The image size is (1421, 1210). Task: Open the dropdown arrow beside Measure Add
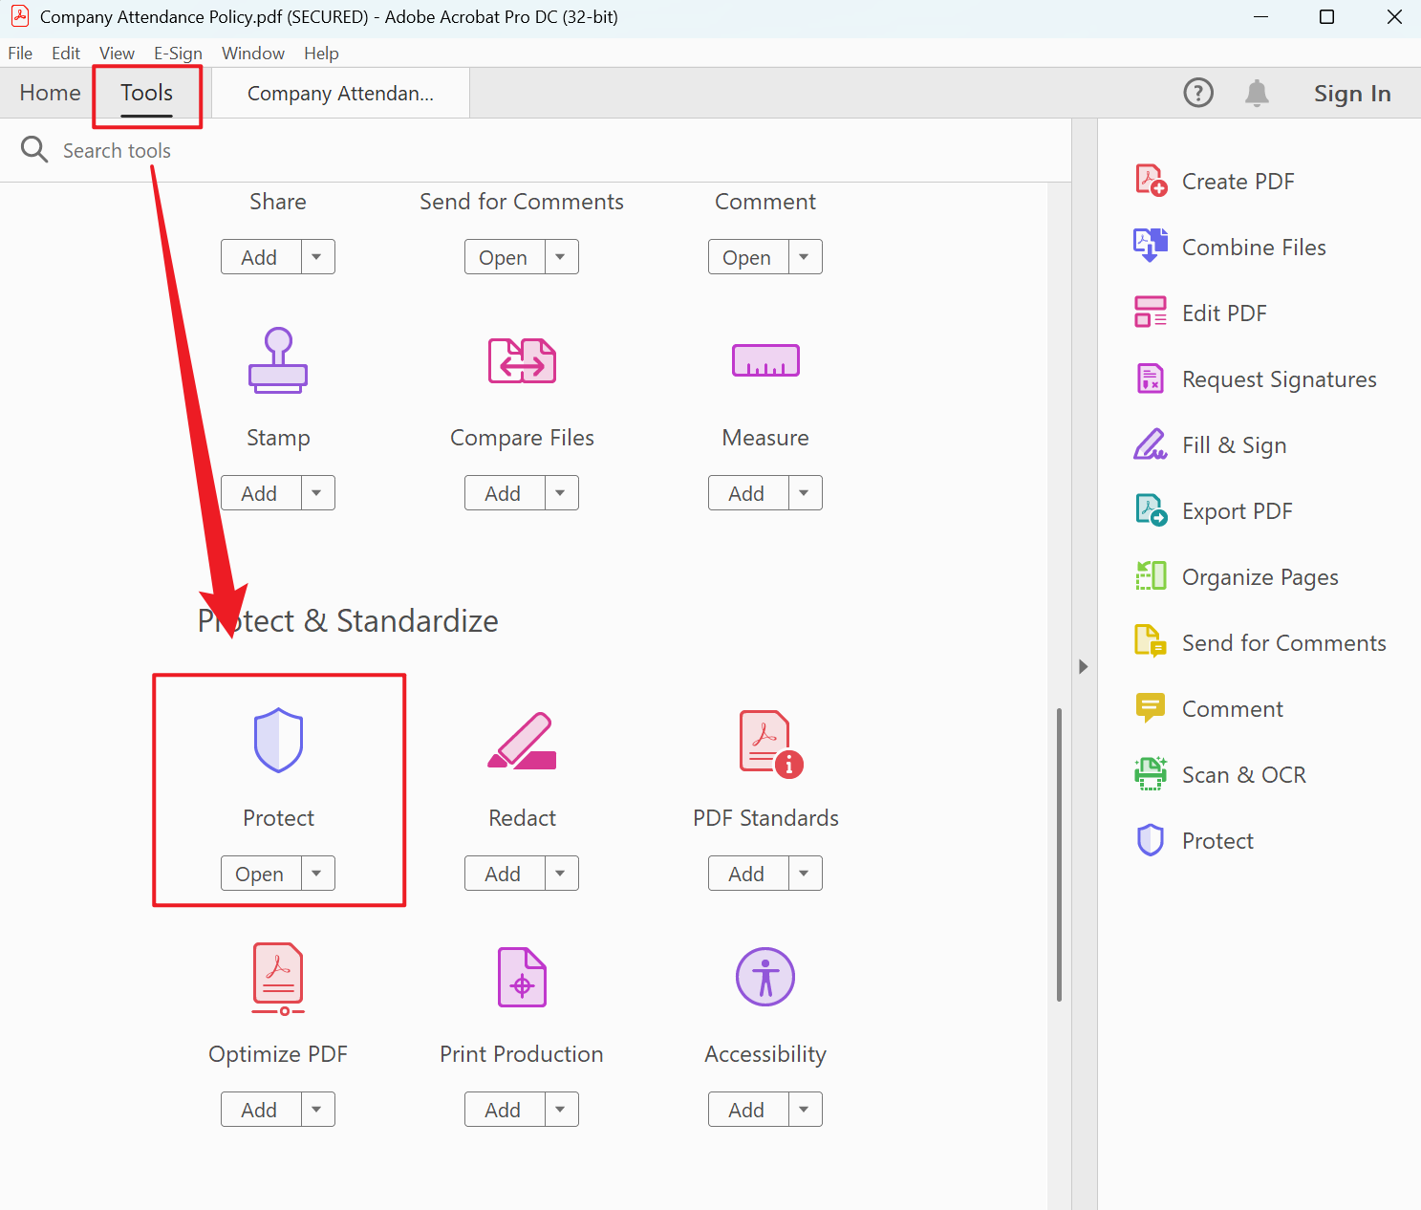point(805,493)
